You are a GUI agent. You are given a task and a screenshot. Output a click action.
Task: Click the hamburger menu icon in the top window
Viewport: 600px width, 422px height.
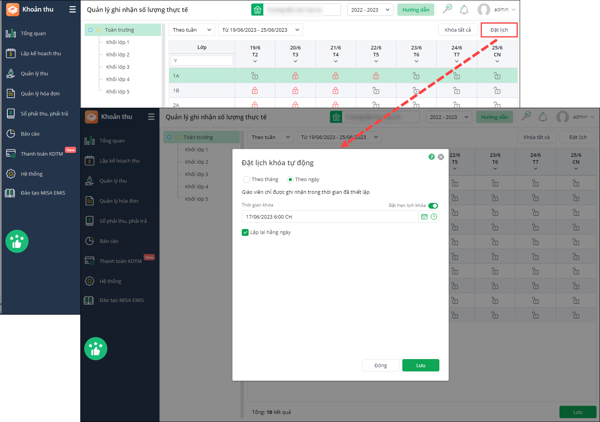(72, 9)
